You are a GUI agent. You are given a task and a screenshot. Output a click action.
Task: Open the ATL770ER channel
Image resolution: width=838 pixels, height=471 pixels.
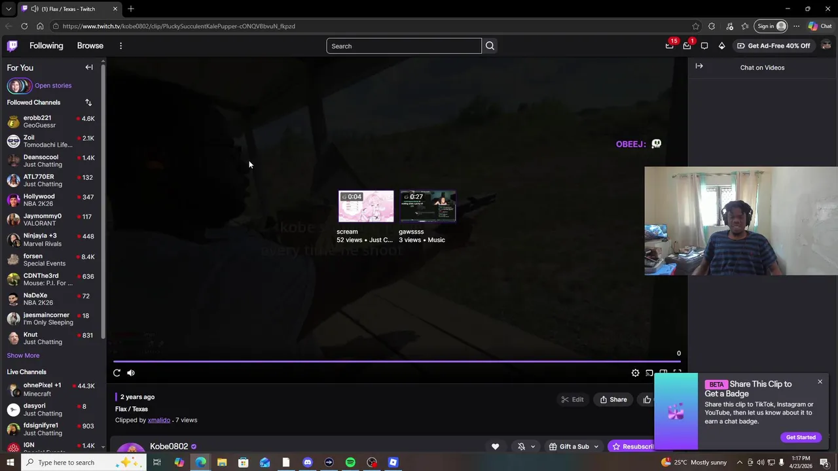(x=51, y=181)
